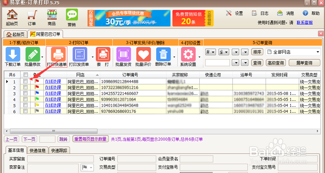
Task: Open the 消息 messages icon
Action: coord(280,13)
